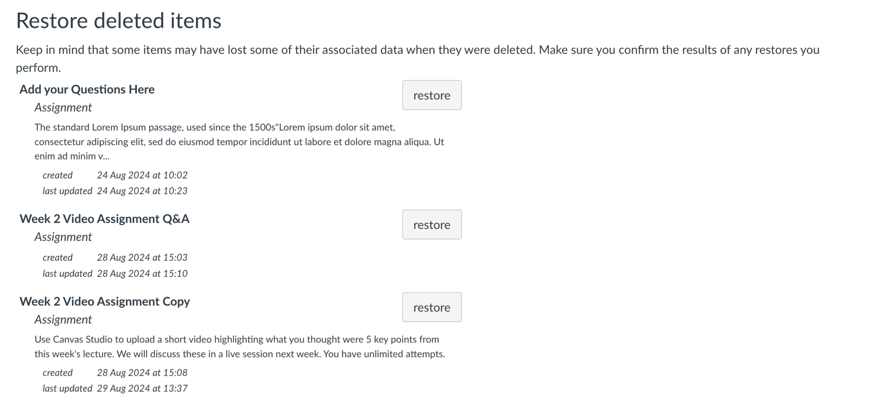The width and height of the screenshot is (881, 404).
Task: Click last updated "28 Aug 2024 at 15:10"
Action: (x=142, y=273)
